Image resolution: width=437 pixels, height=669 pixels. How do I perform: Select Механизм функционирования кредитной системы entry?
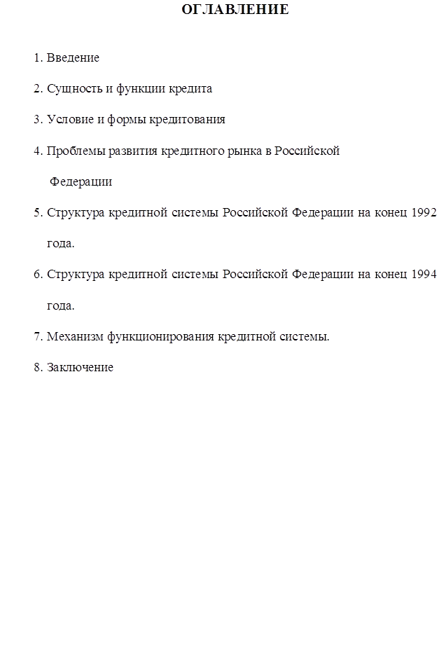pyautogui.click(x=188, y=337)
